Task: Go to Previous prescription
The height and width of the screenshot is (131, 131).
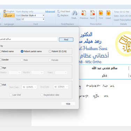Action: coord(84,15)
